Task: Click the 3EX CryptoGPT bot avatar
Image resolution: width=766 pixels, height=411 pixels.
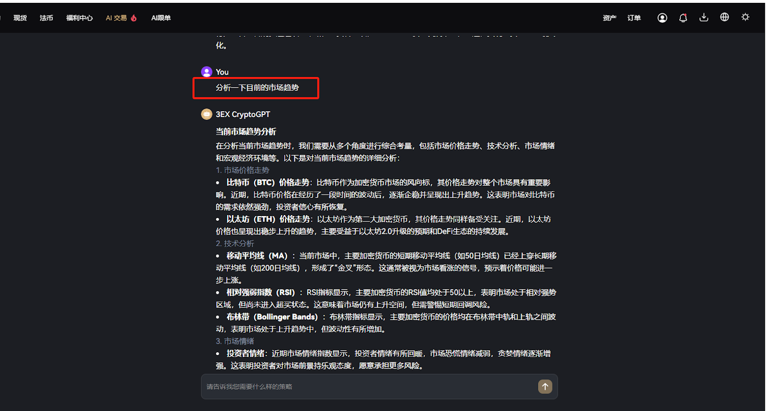Action: point(206,114)
